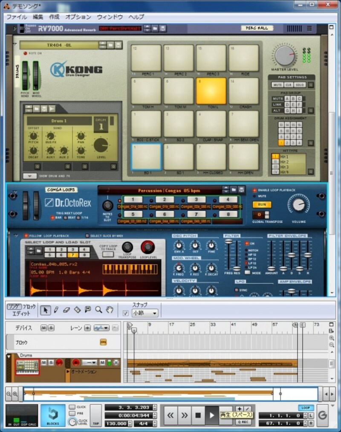Click the RUN button on Dr. OctoRex
Viewport: 341px width, 432px height.
pos(262,204)
